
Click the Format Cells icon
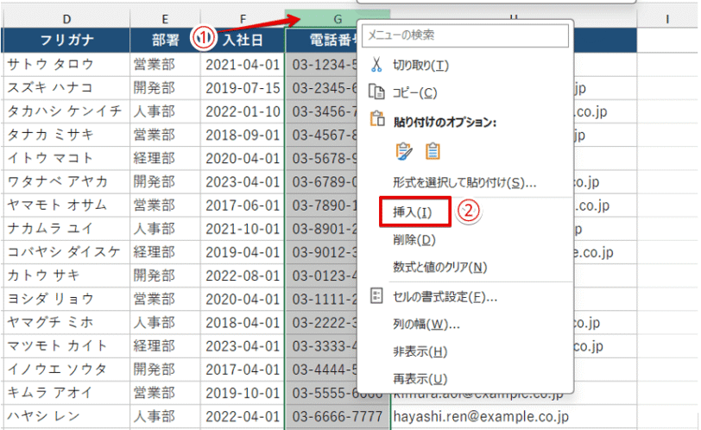[x=376, y=295]
